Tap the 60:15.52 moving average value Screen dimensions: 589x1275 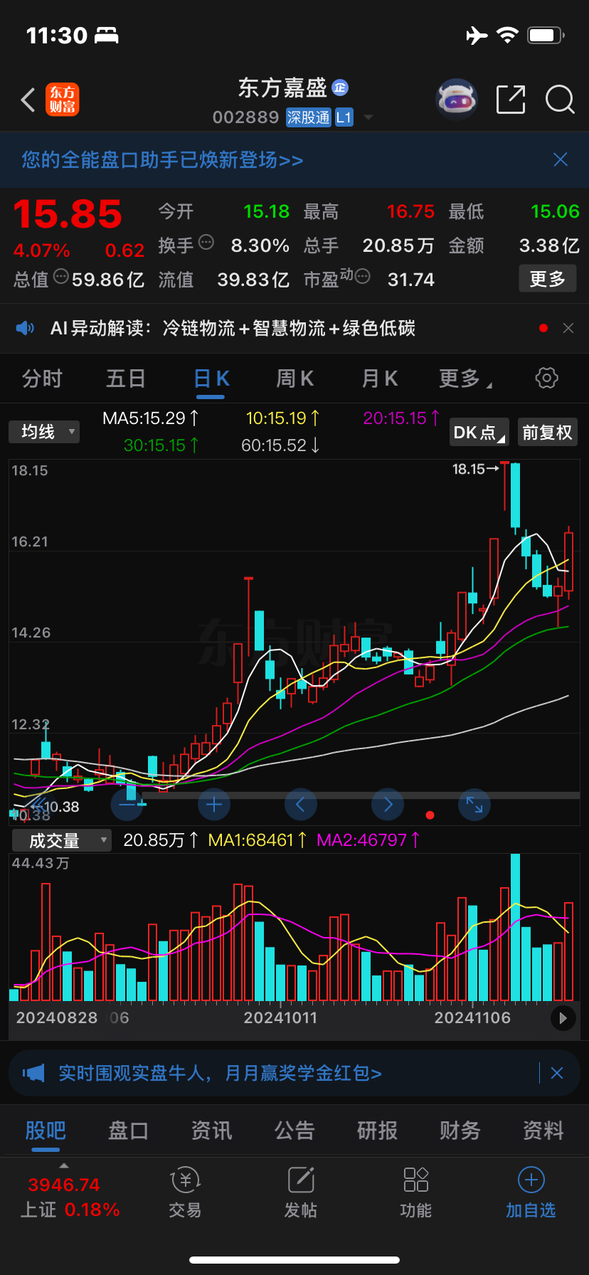[280, 445]
